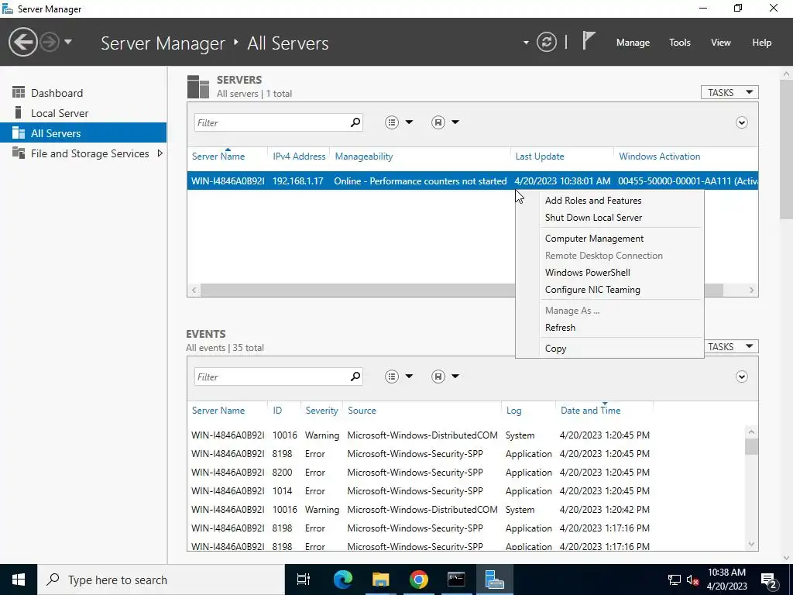Click the Events filter search magnifier
This screenshot has width=793, height=595.
pyautogui.click(x=355, y=377)
